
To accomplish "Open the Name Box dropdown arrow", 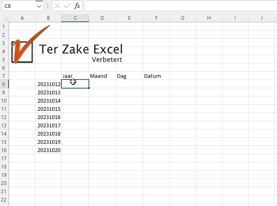I will [x=39, y=6].
